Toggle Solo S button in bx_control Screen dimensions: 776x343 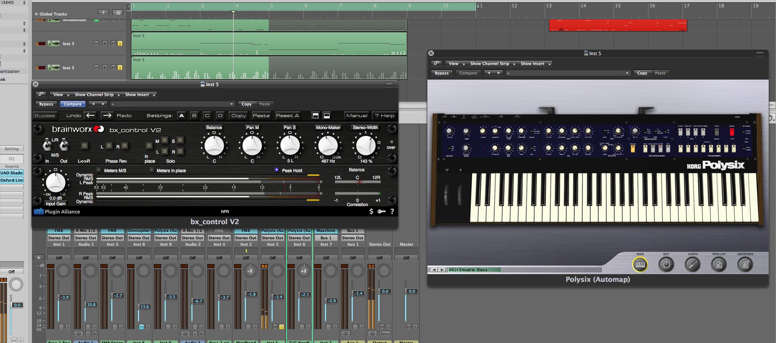[x=180, y=140]
